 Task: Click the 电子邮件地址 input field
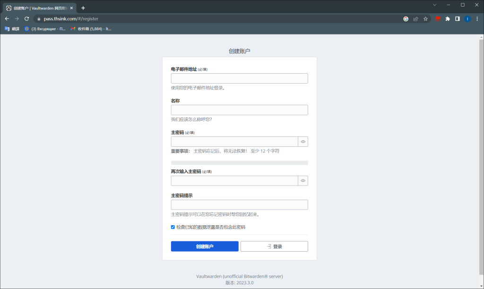(x=239, y=78)
